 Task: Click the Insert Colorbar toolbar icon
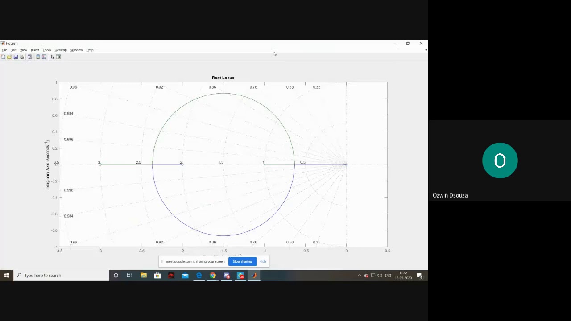[38, 57]
